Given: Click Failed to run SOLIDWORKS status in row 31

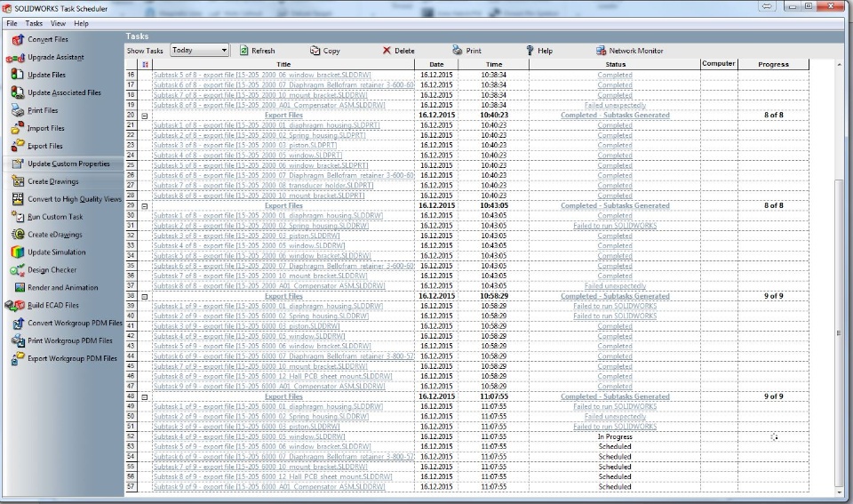Looking at the screenshot, I should point(615,226).
